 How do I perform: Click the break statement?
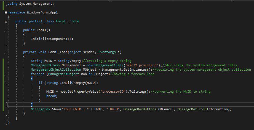click(x=51, y=96)
